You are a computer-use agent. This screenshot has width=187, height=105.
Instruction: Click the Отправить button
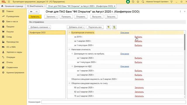click(81, 17)
